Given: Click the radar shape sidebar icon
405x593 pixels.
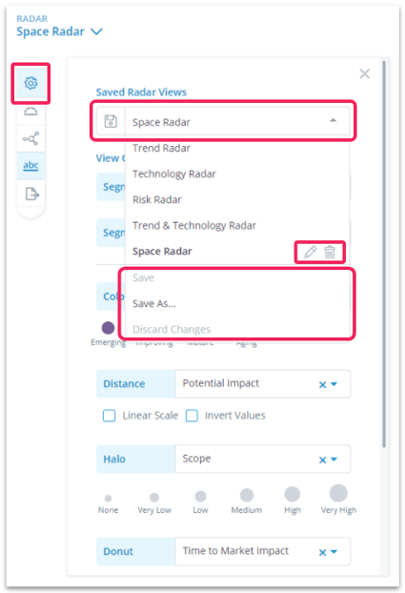Looking at the screenshot, I should click(30, 112).
